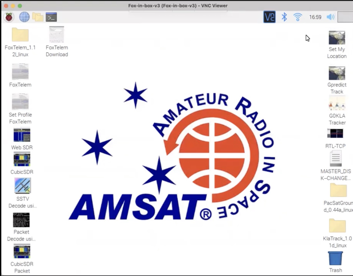
Task: Select the MASTER_DISK-CHANGE document file
Action: pyautogui.click(x=336, y=158)
